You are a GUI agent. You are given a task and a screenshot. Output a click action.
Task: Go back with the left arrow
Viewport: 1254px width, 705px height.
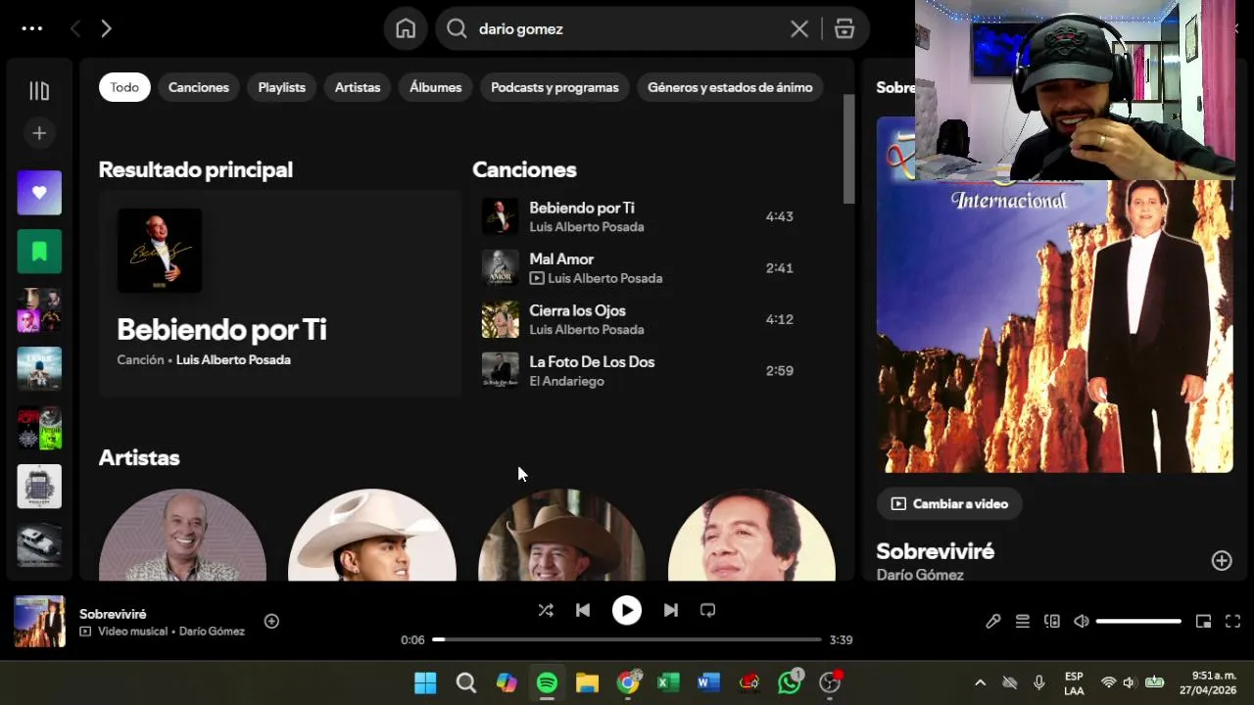tap(75, 28)
